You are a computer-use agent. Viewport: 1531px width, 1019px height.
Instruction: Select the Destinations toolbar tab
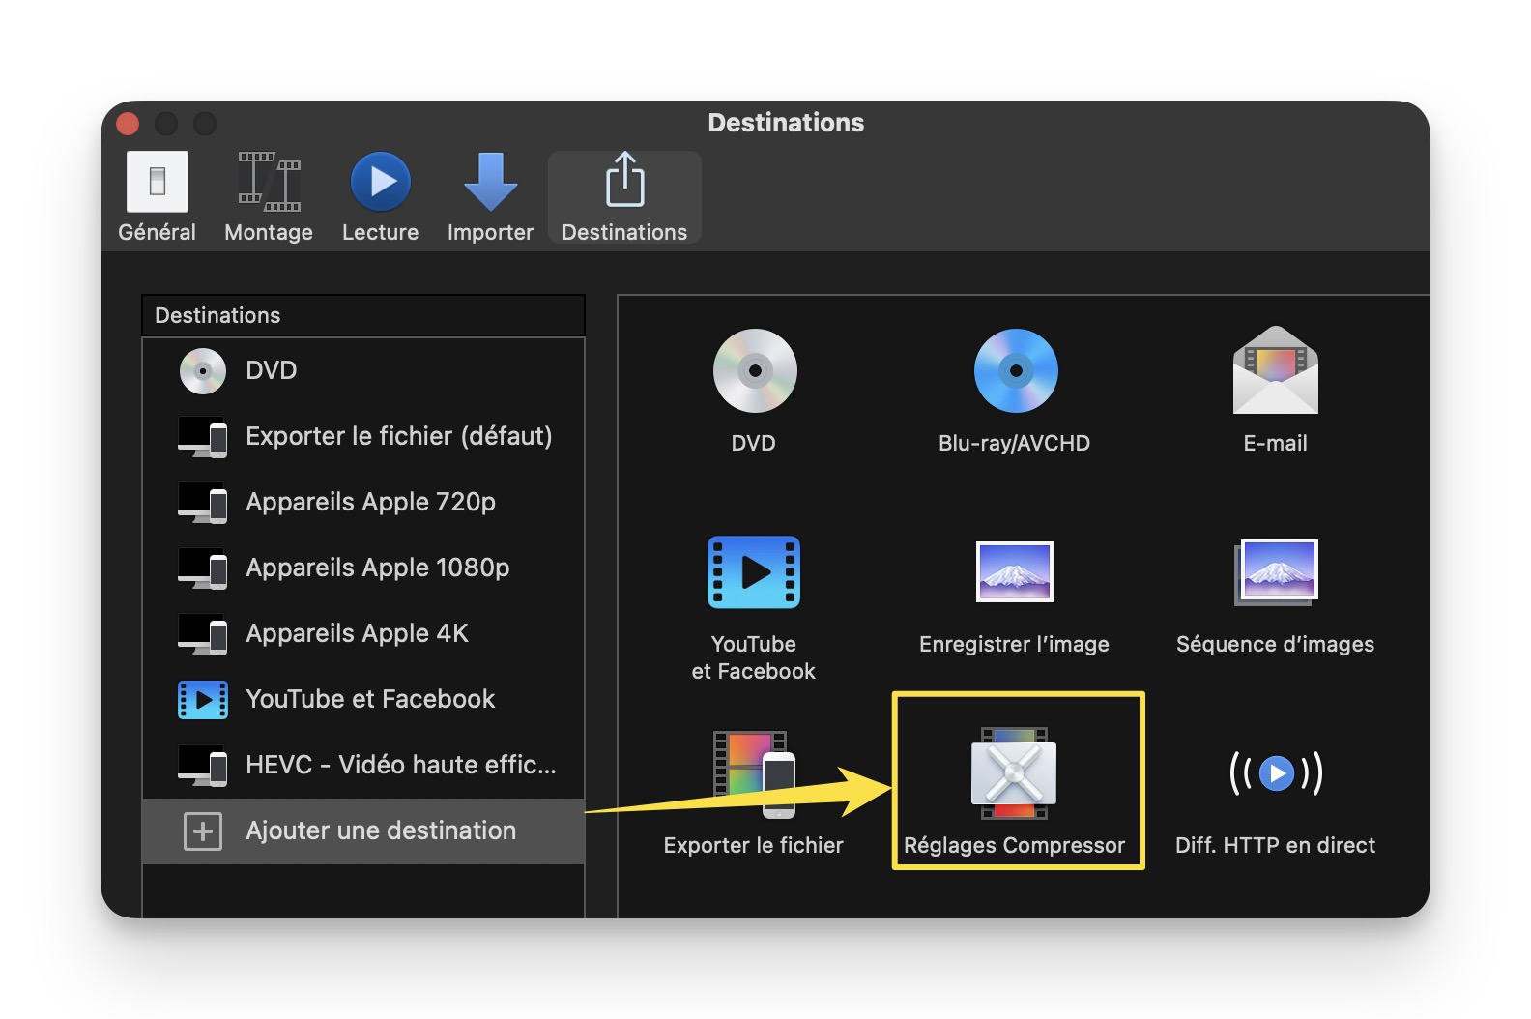[624, 197]
